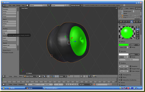Enable the Diffuse Ramp checkbox

pyautogui.click(x=131, y=47)
